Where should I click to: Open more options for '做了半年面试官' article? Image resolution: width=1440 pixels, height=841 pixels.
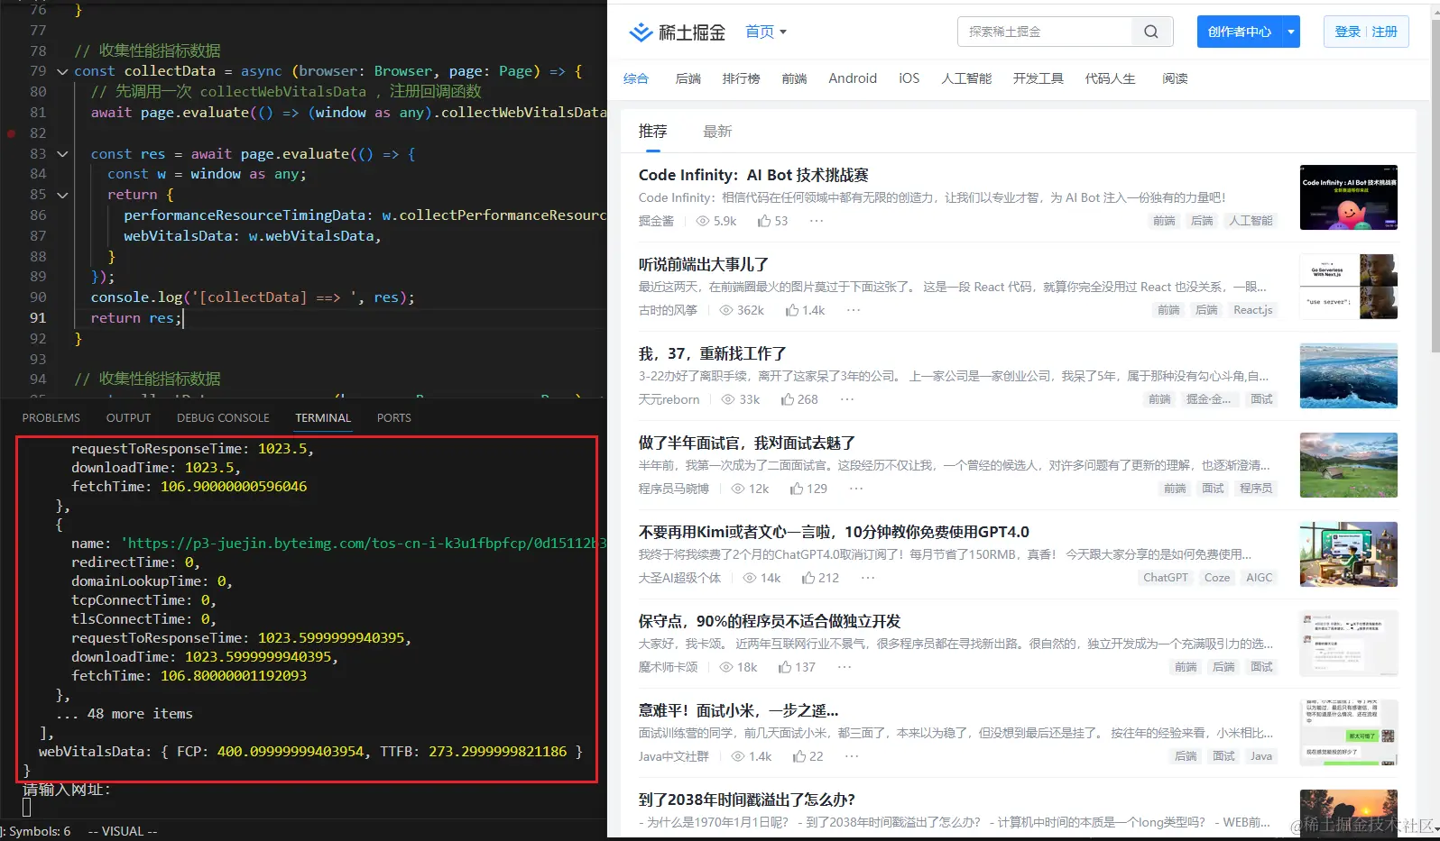[x=856, y=489]
